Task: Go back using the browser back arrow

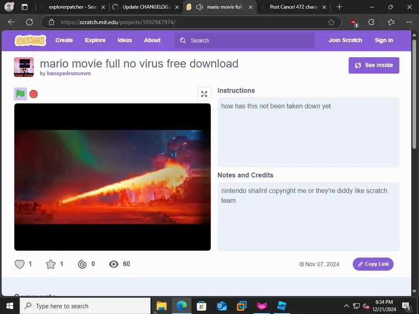Action: click(11, 22)
